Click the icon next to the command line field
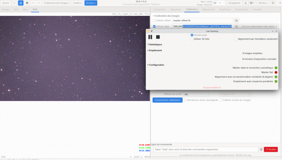 pyautogui.click(x=261, y=149)
